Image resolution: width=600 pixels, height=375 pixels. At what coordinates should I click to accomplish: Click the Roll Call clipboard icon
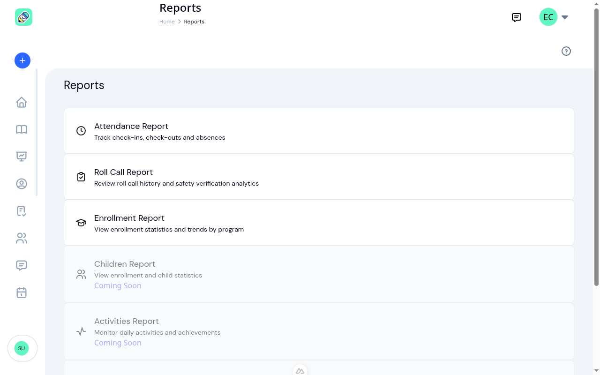click(x=81, y=177)
